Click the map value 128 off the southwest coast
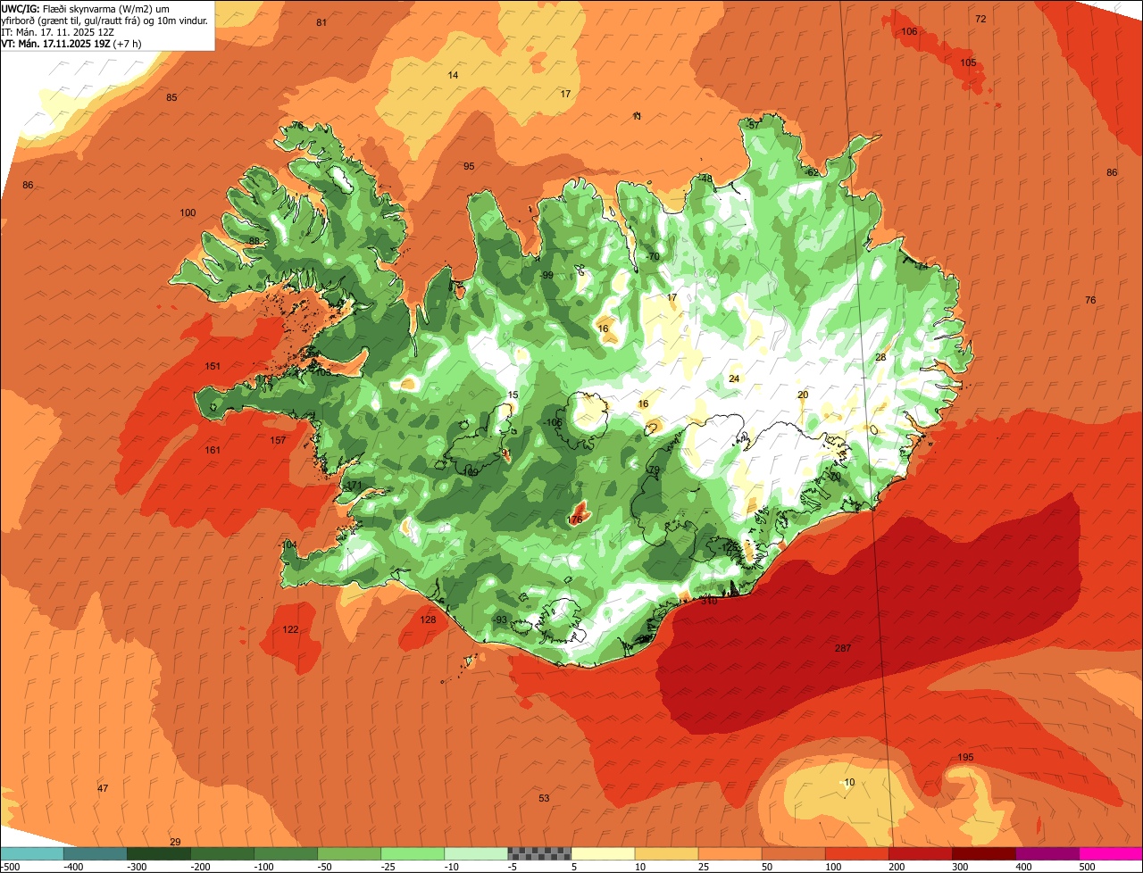 tap(428, 619)
